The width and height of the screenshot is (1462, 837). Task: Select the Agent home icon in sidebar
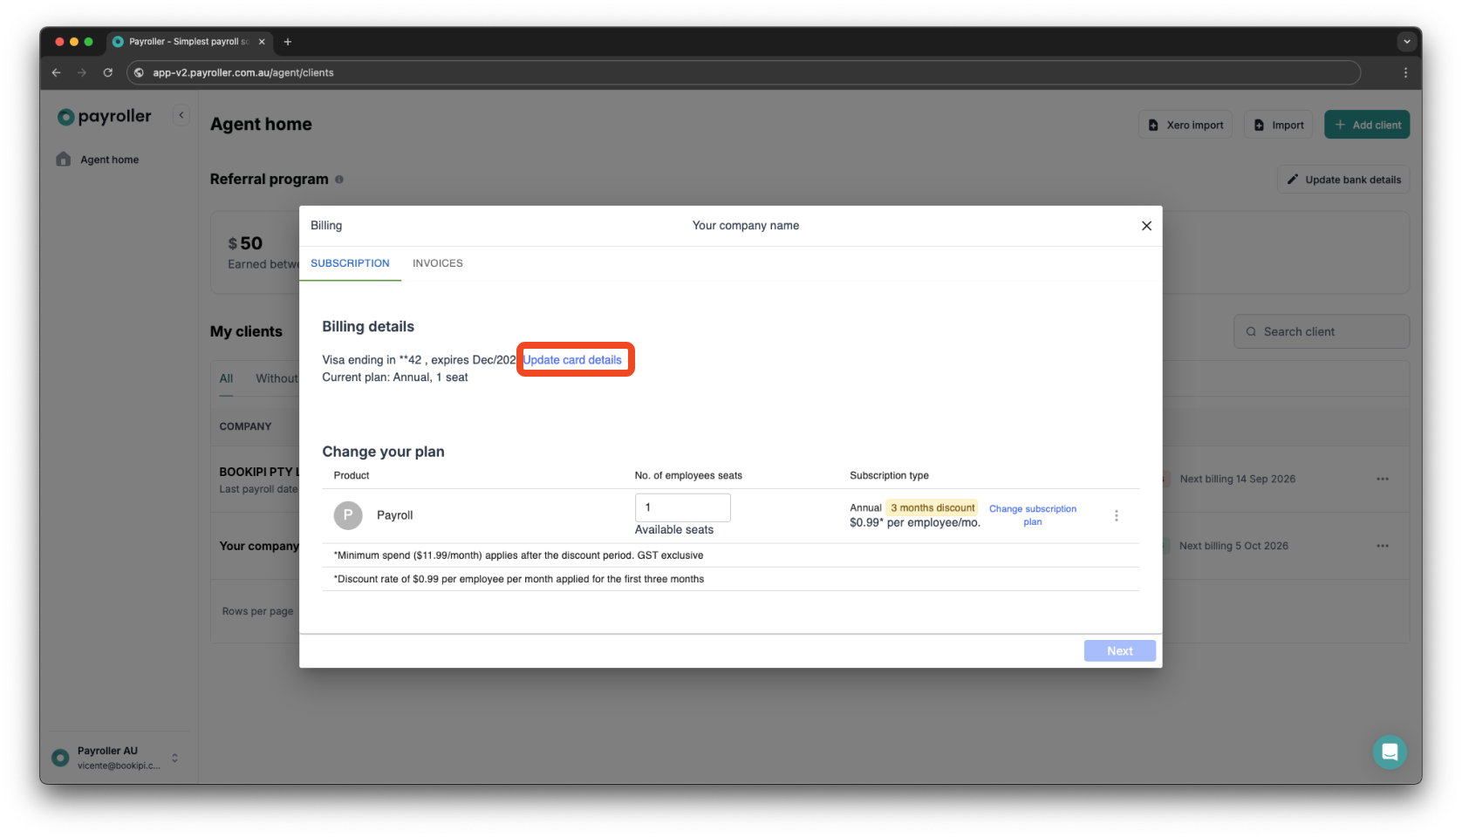pos(62,159)
